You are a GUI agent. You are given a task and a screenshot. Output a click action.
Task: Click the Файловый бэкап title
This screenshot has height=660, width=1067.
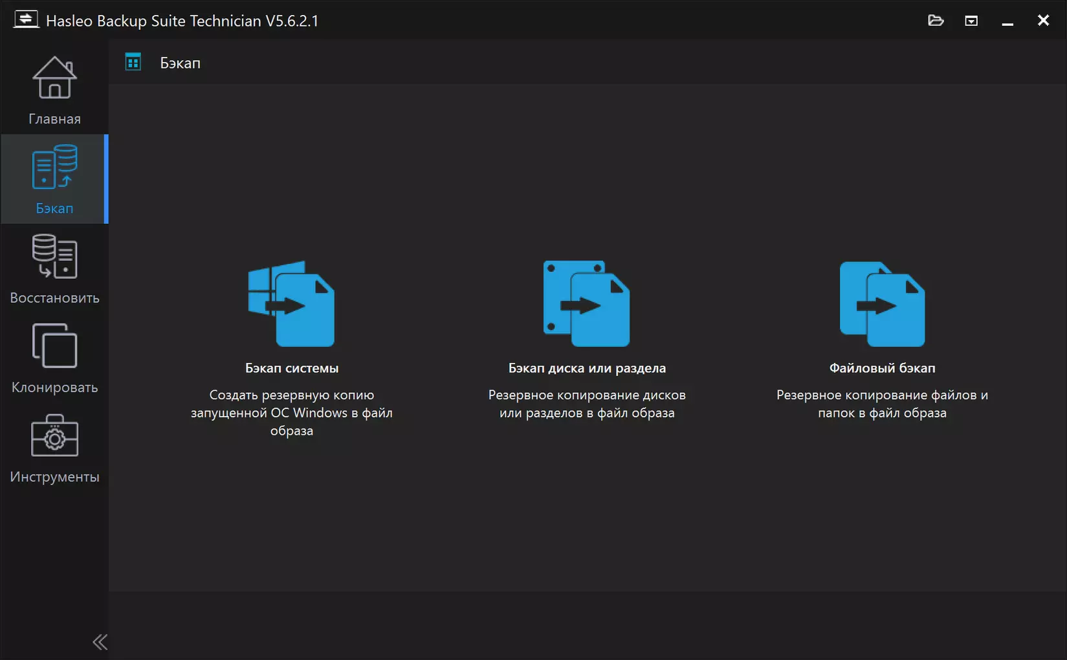coord(882,368)
